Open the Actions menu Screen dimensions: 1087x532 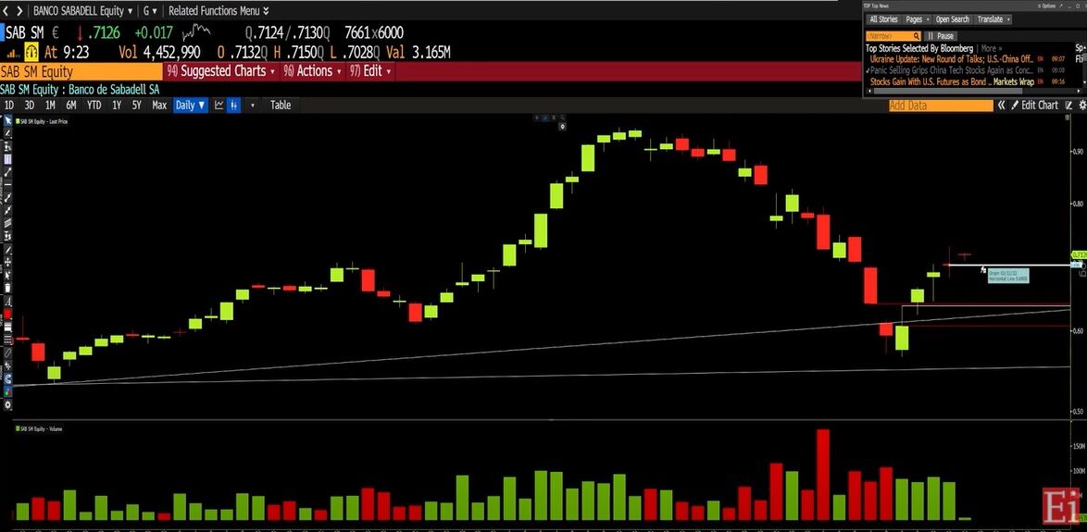click(x=313, y=71)
